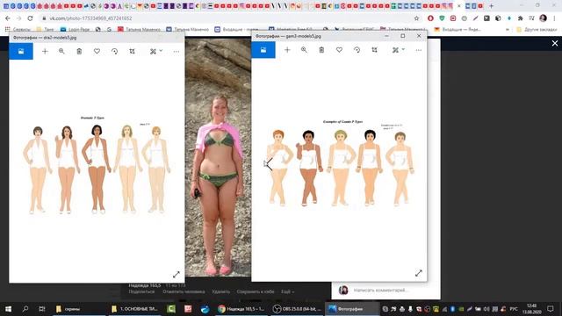This screenshot has height=316, width=562.
Task: Open Crop tool in dra3-models5 window
Action: coord(133,51)
